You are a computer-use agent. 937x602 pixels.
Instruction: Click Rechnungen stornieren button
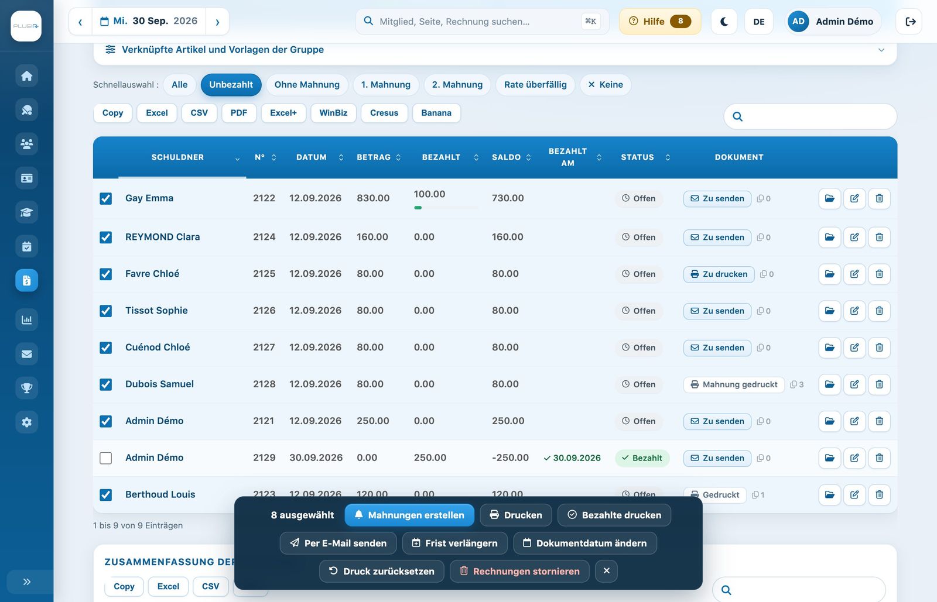[x=519, y=572]
